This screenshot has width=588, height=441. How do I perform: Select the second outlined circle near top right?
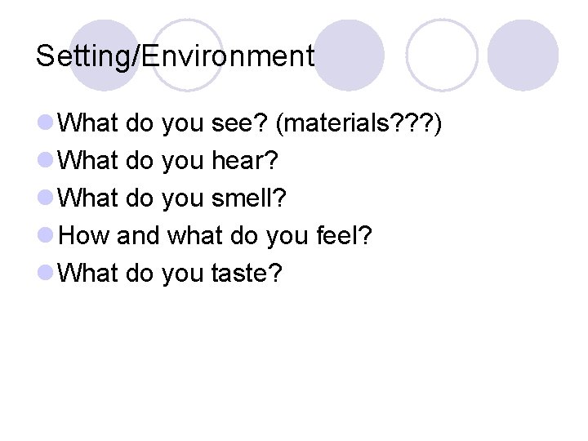click(442, 55)
